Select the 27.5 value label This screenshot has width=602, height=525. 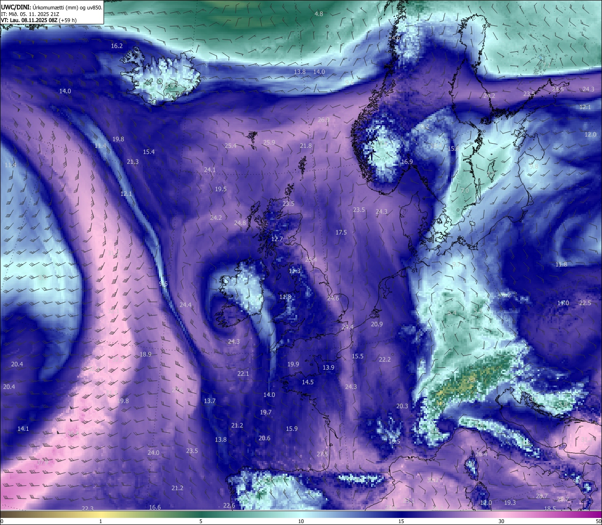[322, 454]
